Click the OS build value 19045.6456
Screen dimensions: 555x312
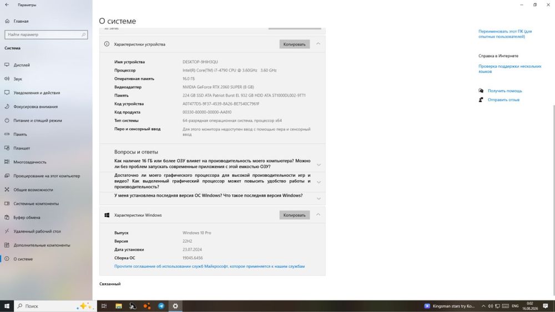pos(193,258)
